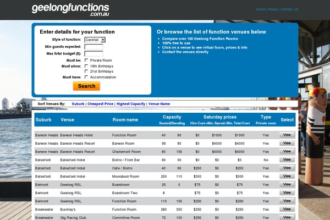
Task: Click 'Compare over 100 Geelong Function Rooms' text
Action: coord(200,38)
